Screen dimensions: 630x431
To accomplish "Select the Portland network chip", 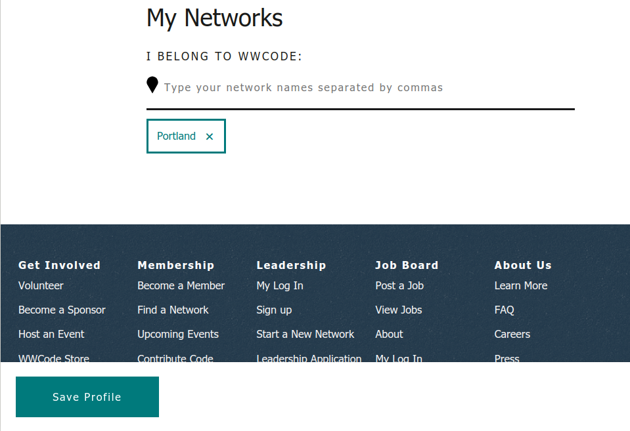I will click(x=186, y=136).
